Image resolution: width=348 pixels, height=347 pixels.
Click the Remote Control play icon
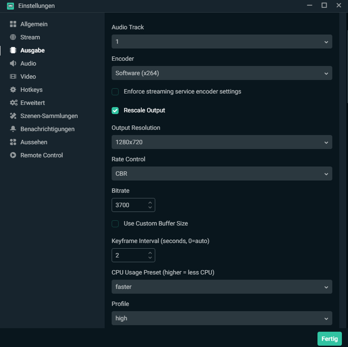pyautogui.click(x=13, y=155)
